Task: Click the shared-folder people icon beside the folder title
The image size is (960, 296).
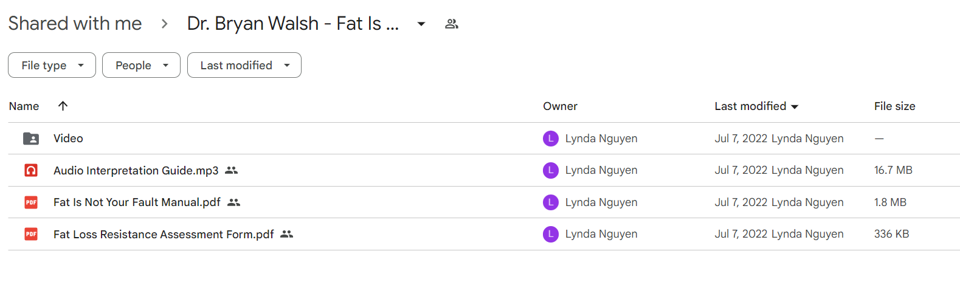Action: [452, 24]
